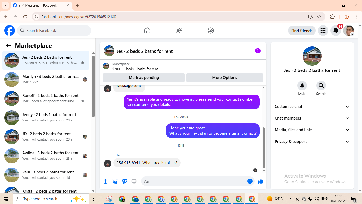
Task: Open the Marilyn 3 beds 2 baths conversation
Action: [46, 79]
